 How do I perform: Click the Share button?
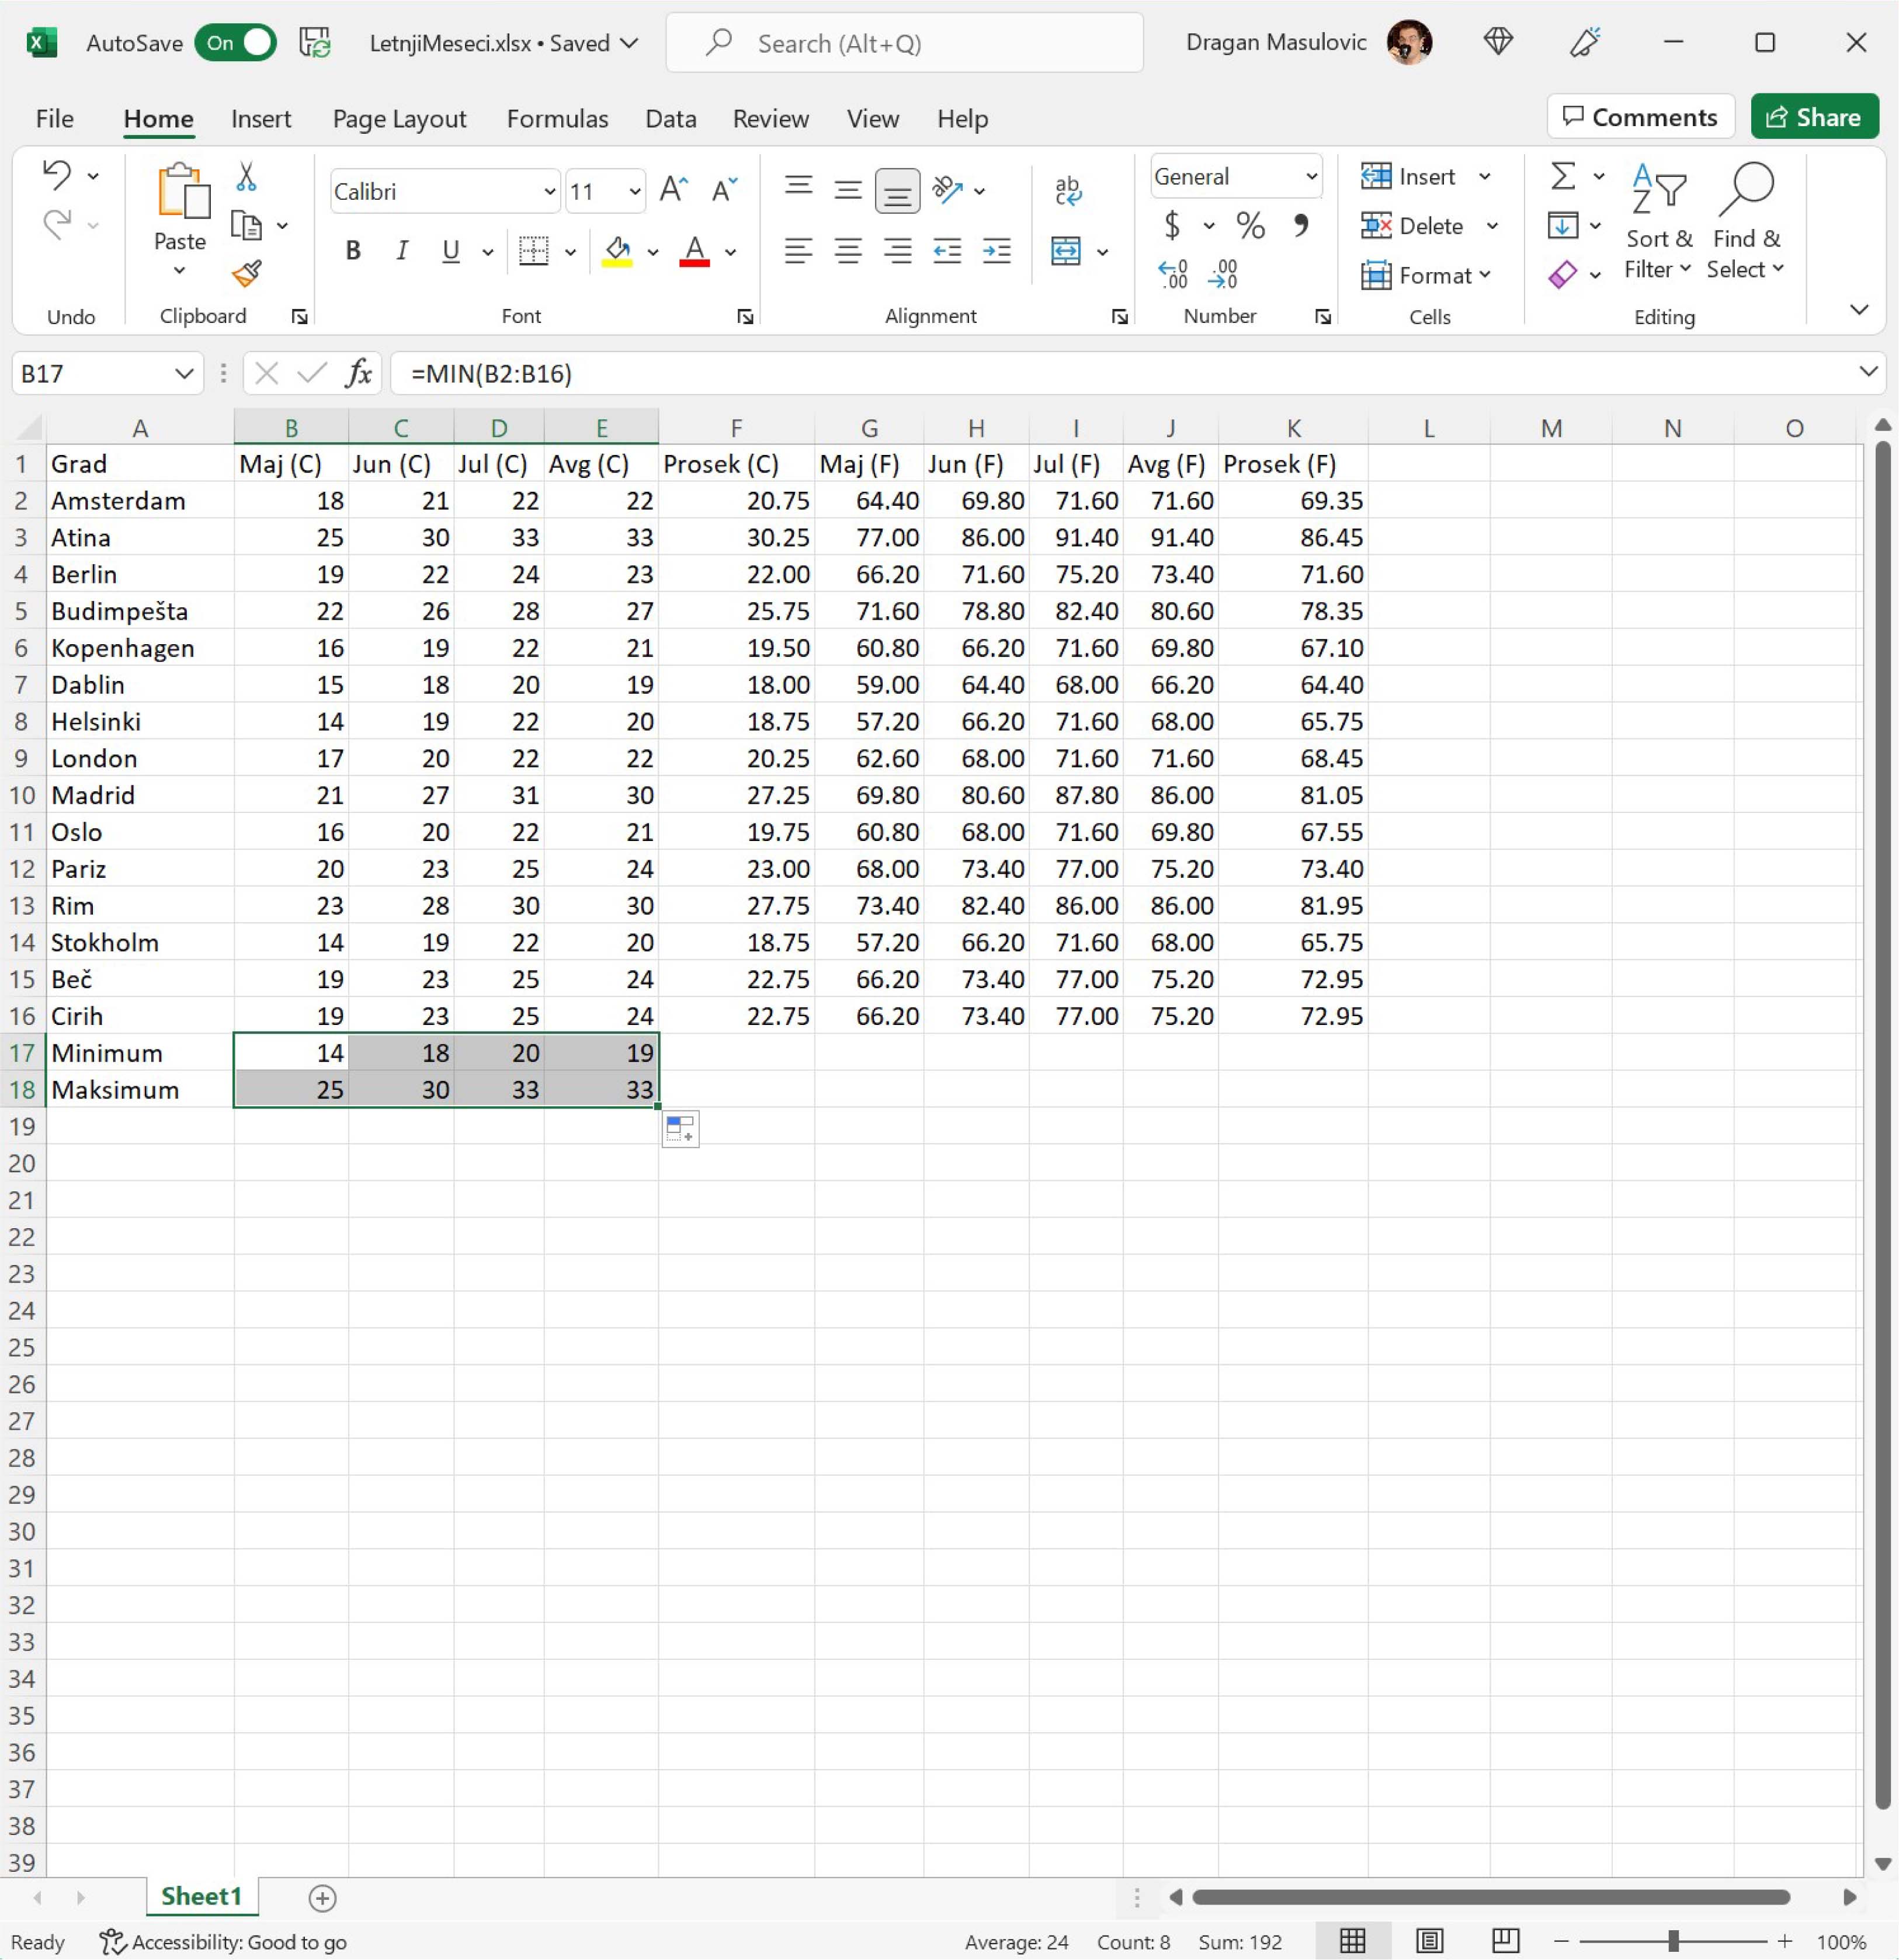point(1813,117)
